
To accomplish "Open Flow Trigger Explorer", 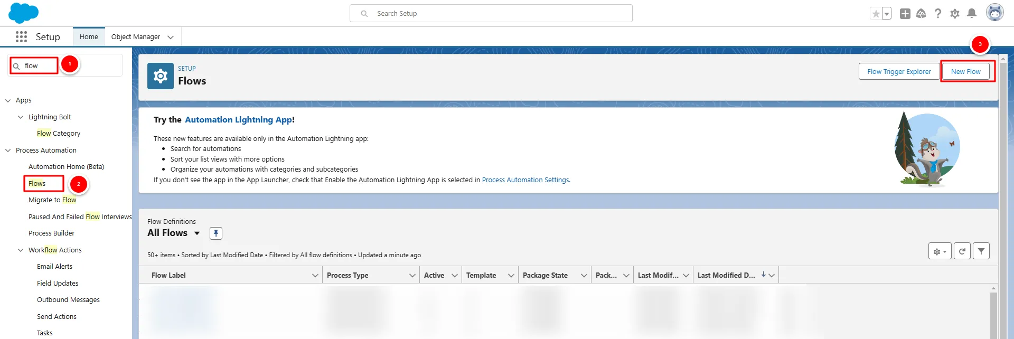I will point(899,71).
